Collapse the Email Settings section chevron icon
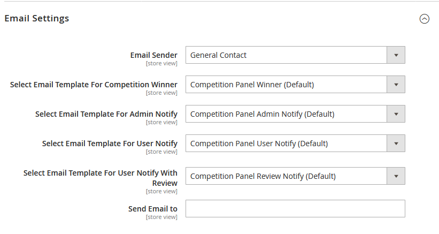The width and height of the screenshot is (439, 234). point(425,19)
